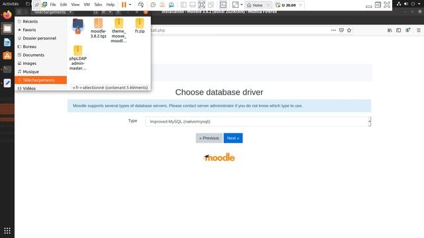Open the text editor dock icon
Screen dimensions: 424x238
click(7, 83)
